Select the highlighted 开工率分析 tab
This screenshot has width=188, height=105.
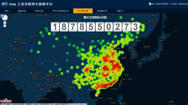(x=83, y=11)
